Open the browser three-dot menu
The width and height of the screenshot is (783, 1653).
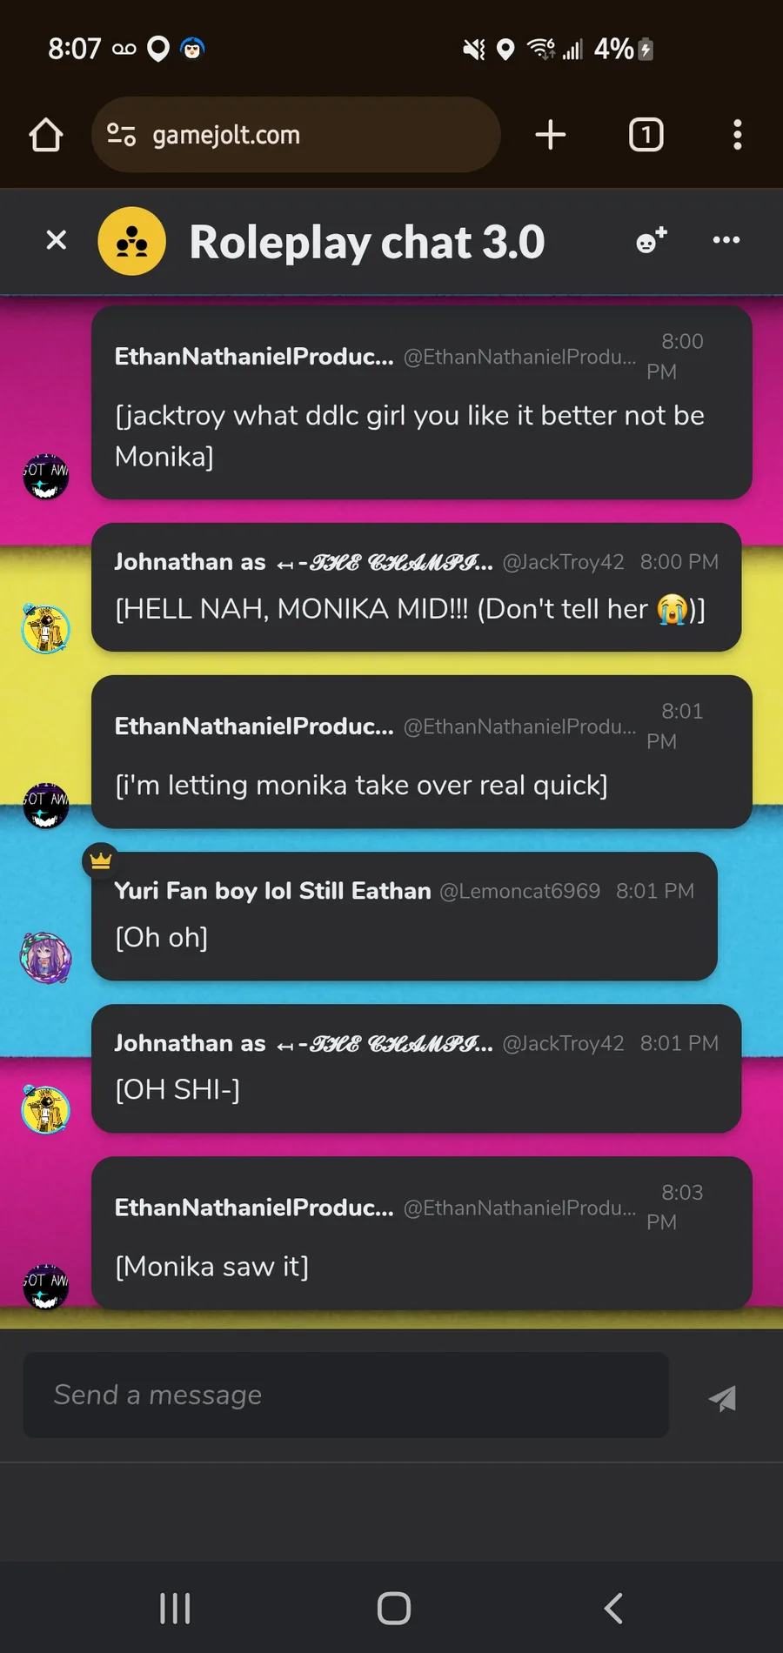click(738, 135)
